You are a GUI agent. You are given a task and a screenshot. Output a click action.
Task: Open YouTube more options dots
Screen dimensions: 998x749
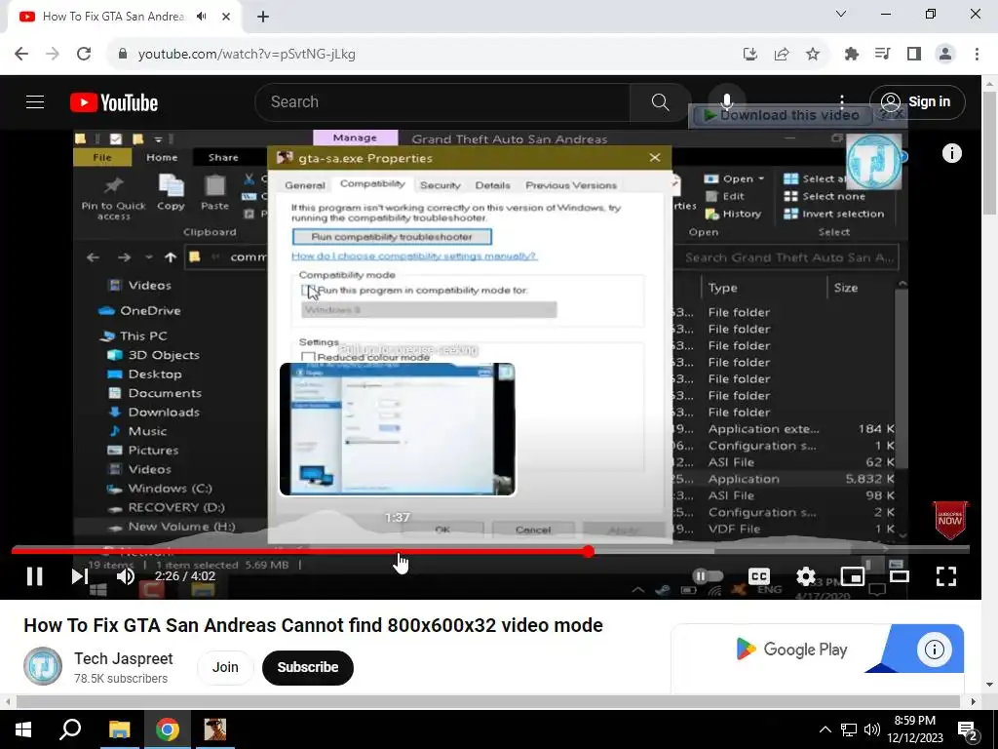pos(842,101)
